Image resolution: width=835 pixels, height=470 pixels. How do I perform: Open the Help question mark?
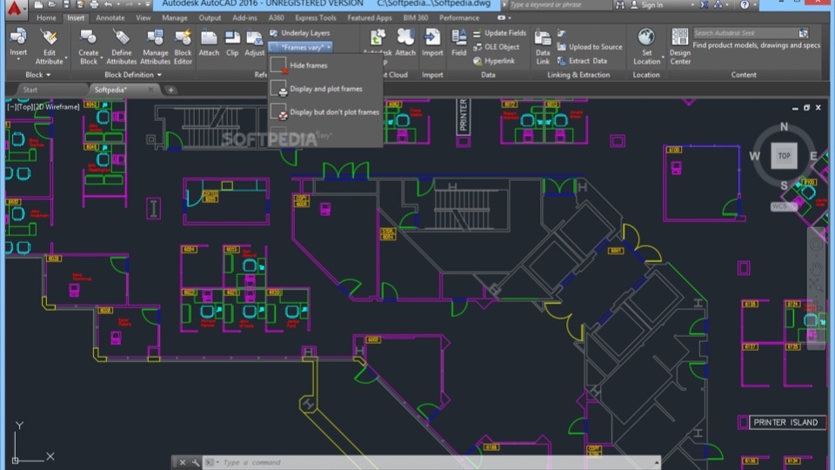[x=745, y=5]
